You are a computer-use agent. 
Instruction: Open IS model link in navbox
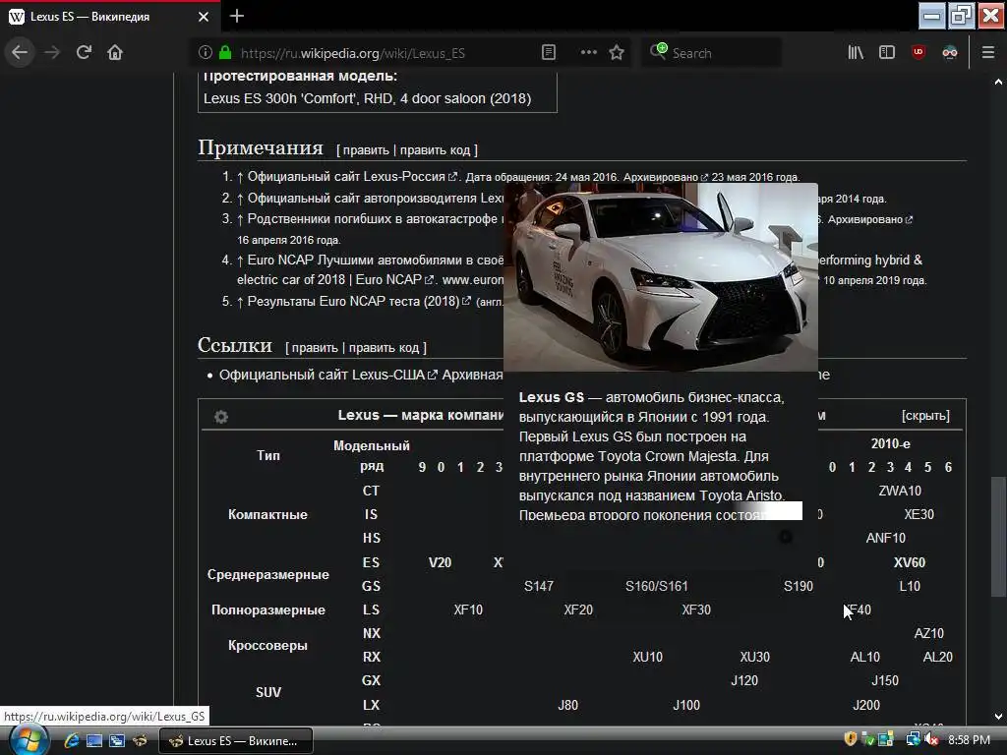point(371,515)
